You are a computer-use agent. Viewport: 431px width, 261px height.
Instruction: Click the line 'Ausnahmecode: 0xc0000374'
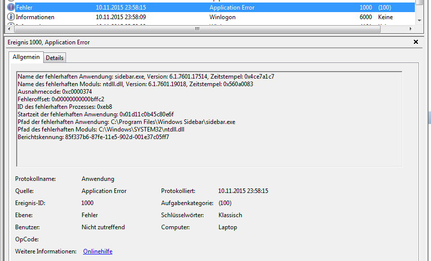pos(55,92)
